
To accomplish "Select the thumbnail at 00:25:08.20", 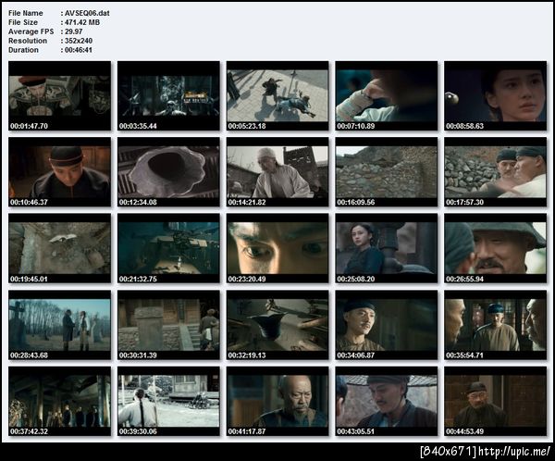I will click(x=387, y=248).
